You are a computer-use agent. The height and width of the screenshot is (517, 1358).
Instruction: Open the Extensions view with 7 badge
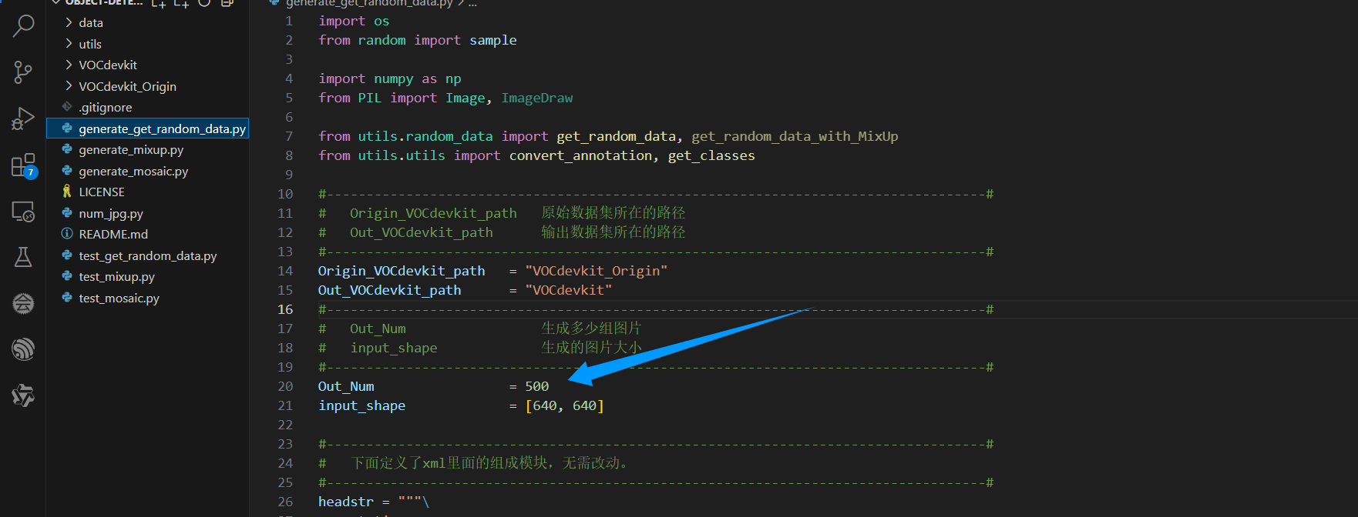(x=23, y=165)
